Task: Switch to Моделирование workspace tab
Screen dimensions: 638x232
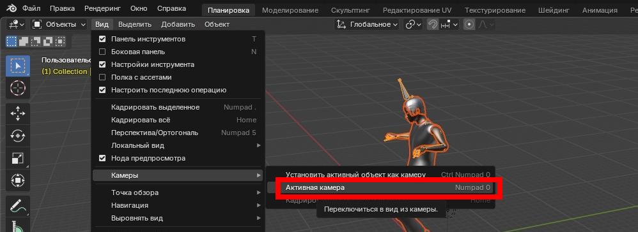Action: coord(290,10)
